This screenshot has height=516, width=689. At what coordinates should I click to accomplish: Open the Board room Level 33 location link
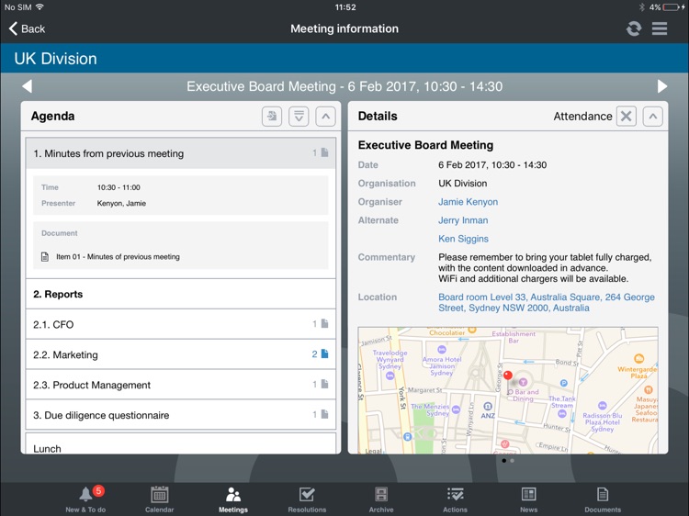point(547,303)
